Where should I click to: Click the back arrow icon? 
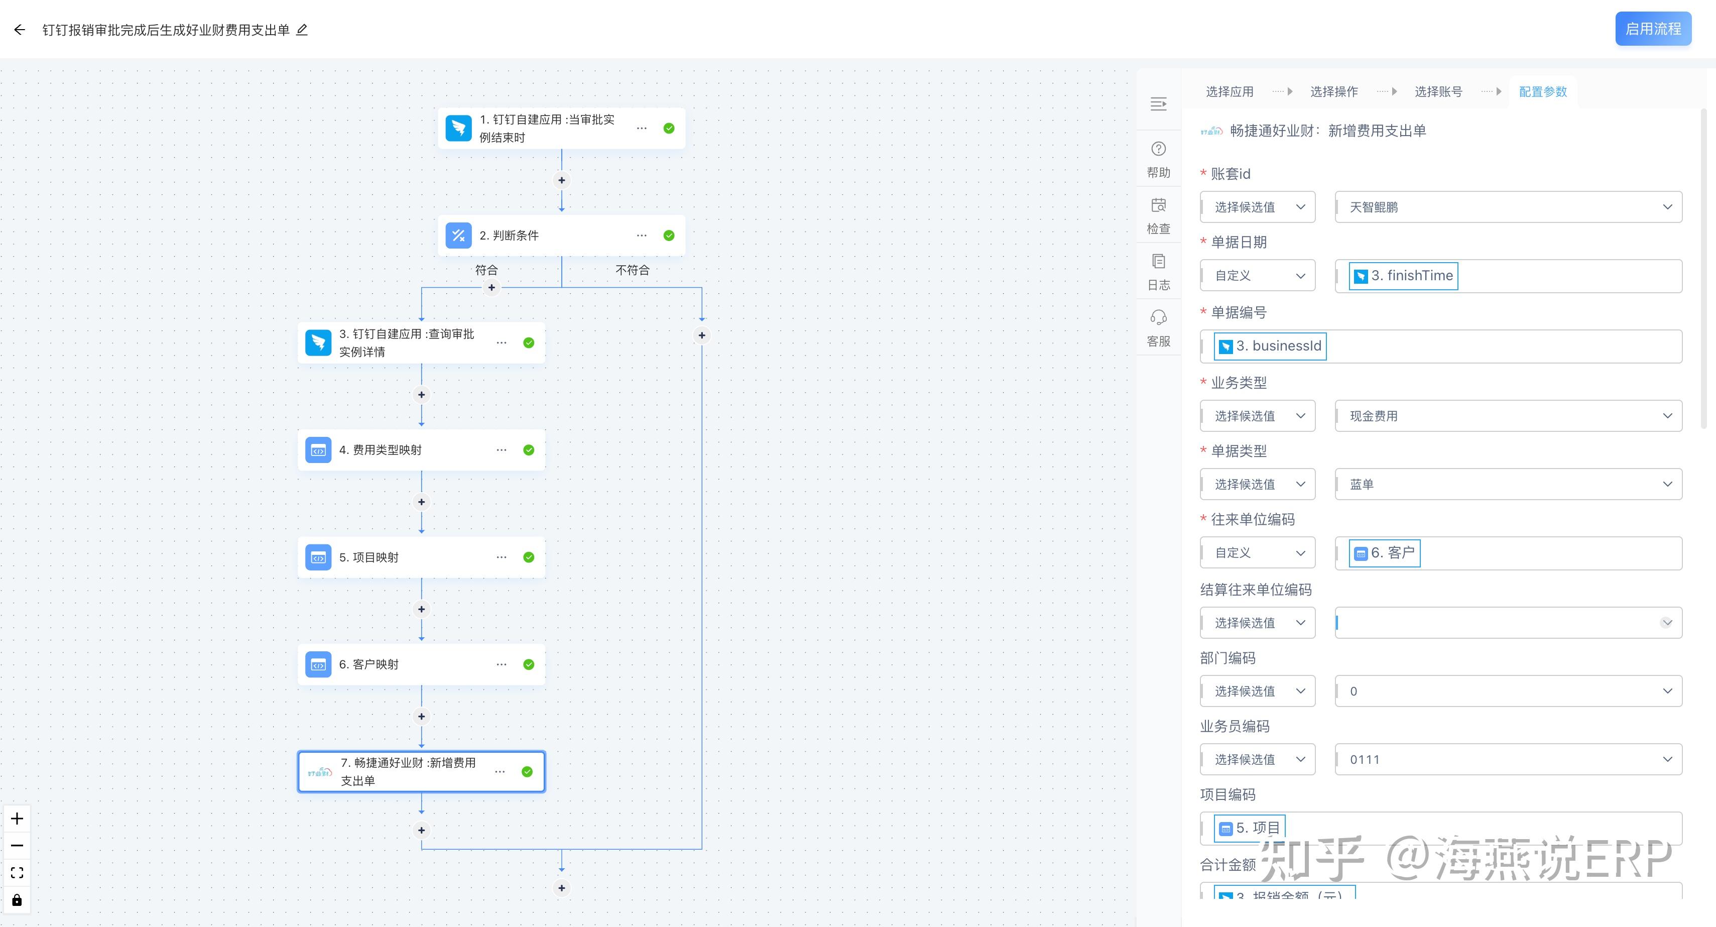pos(19,29)
